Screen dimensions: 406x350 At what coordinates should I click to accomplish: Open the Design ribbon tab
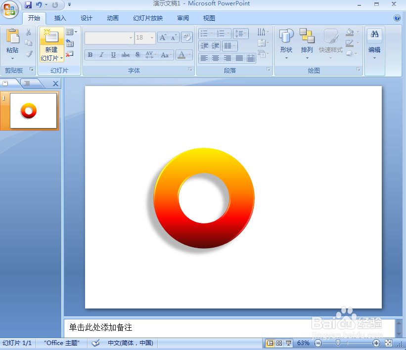point(86,18)
